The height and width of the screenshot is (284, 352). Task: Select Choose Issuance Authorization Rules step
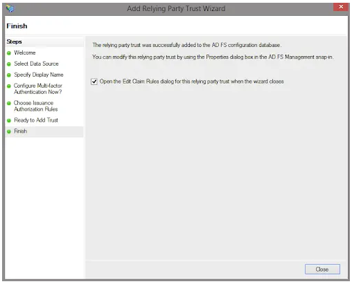click(36, 106)
